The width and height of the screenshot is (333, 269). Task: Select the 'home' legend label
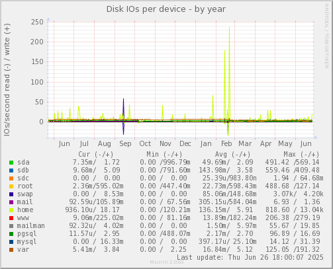tap(25, 210)
